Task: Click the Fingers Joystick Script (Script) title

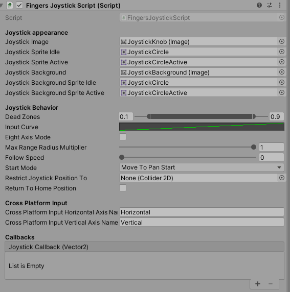Action: pos(73,6)
